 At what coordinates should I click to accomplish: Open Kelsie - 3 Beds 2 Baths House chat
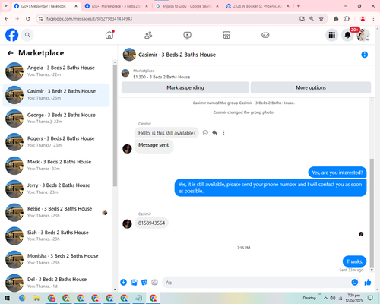[x=56, y=212]
